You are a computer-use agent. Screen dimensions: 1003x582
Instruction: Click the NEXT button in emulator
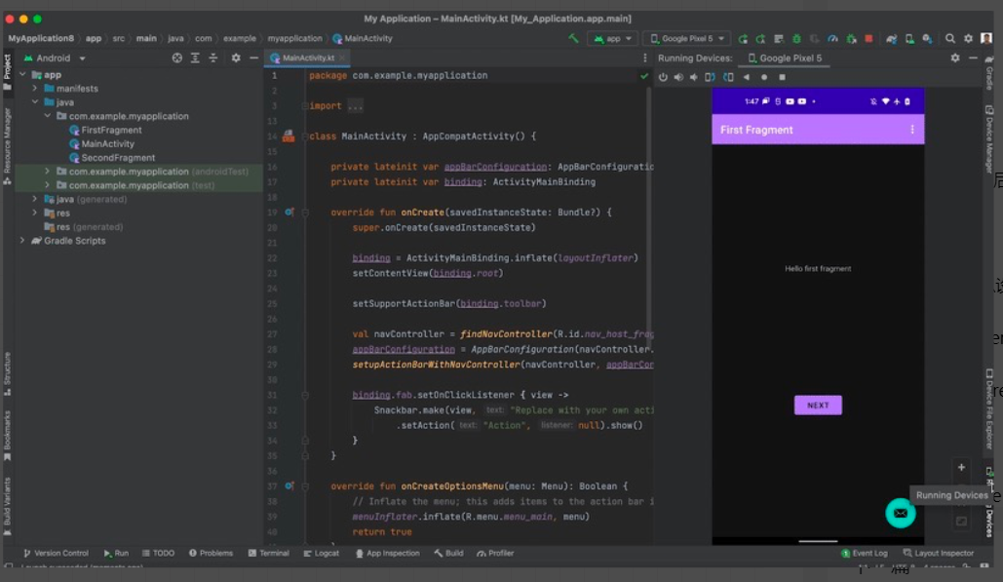(x=818, y=406)
